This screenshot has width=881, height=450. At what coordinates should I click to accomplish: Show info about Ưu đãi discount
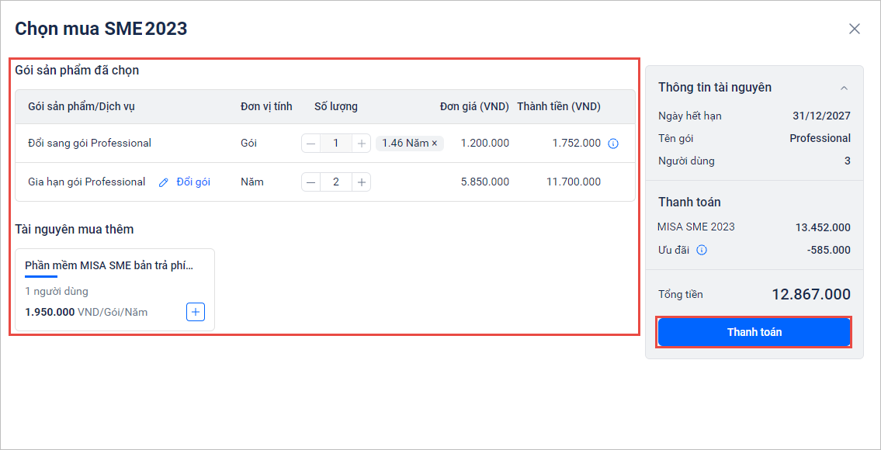(x=702, y=250)
